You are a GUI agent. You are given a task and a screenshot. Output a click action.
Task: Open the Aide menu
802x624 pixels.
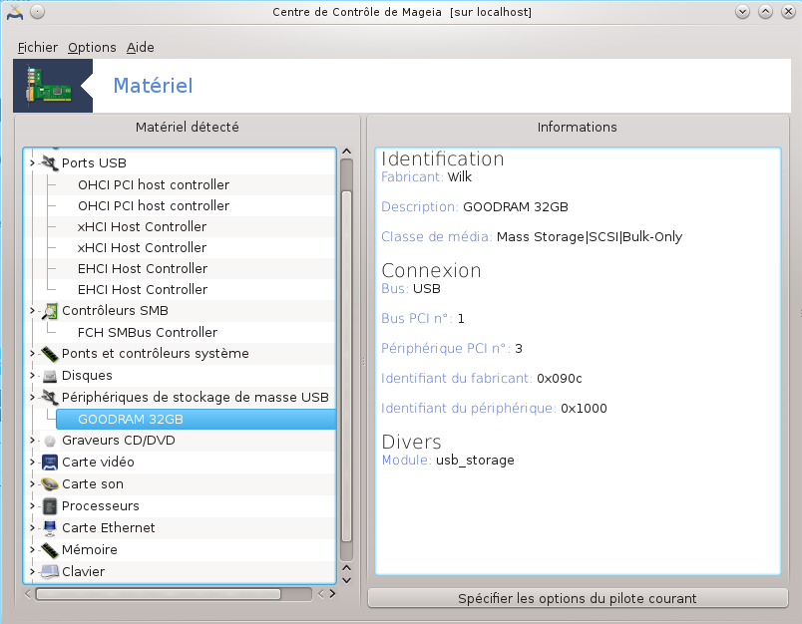[141, 47]
